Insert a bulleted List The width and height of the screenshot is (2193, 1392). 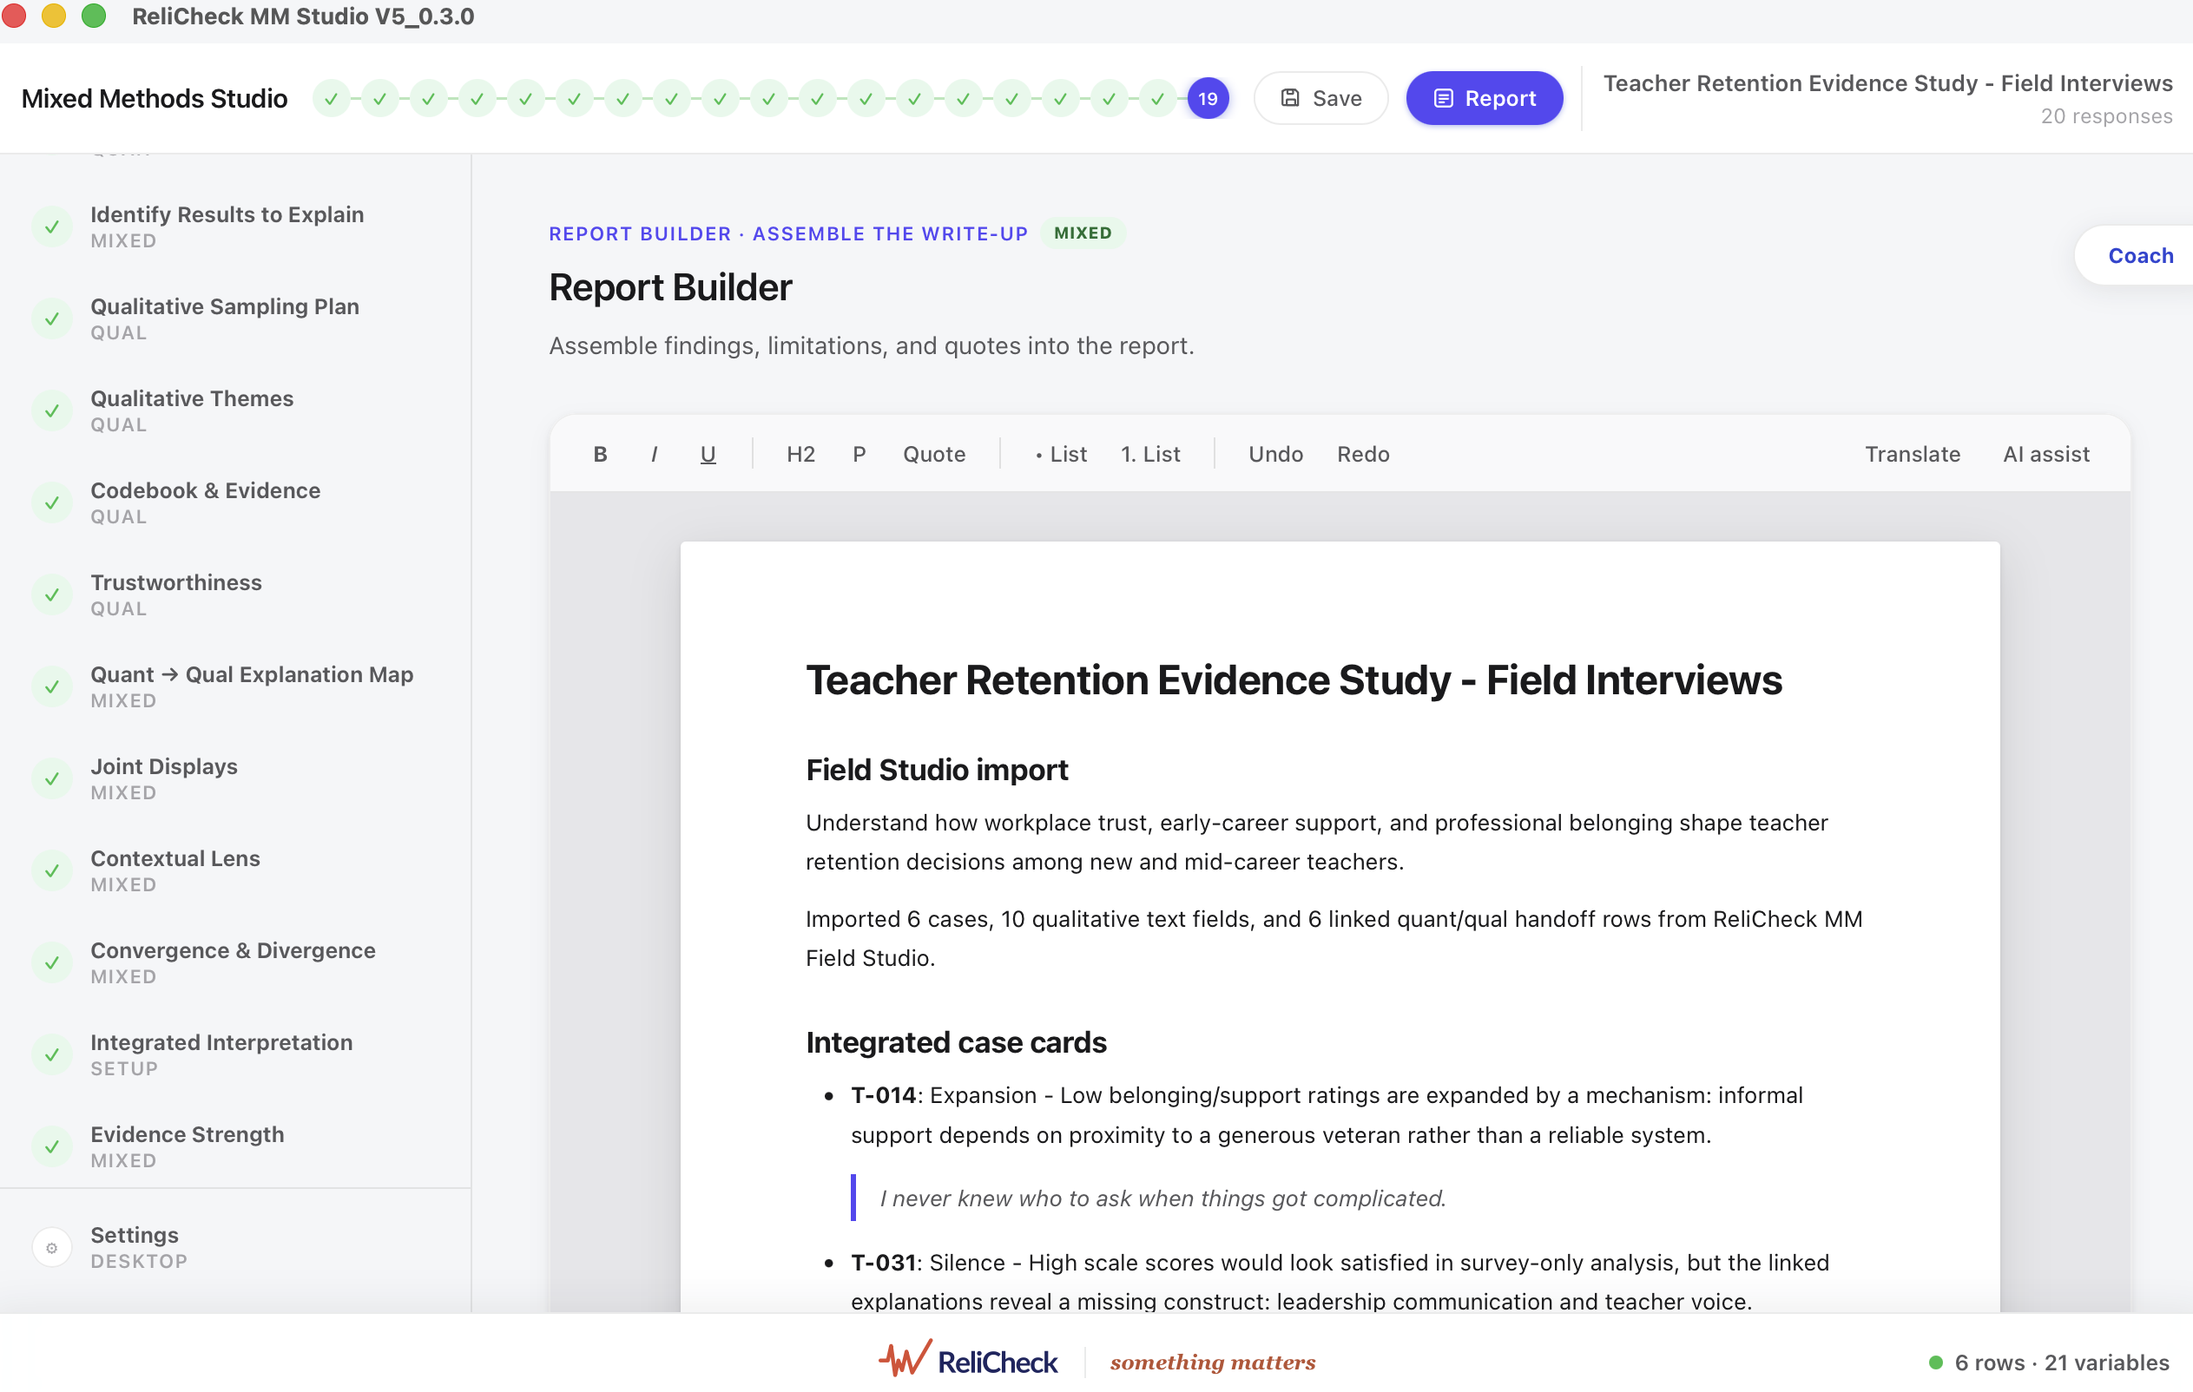[x=1061, y=453]
